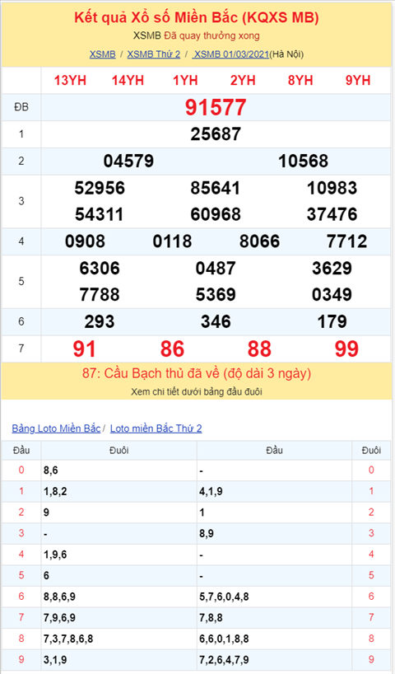395x674 pixels.
Task: Select third prize number 85641
Action: coord(216,188)
